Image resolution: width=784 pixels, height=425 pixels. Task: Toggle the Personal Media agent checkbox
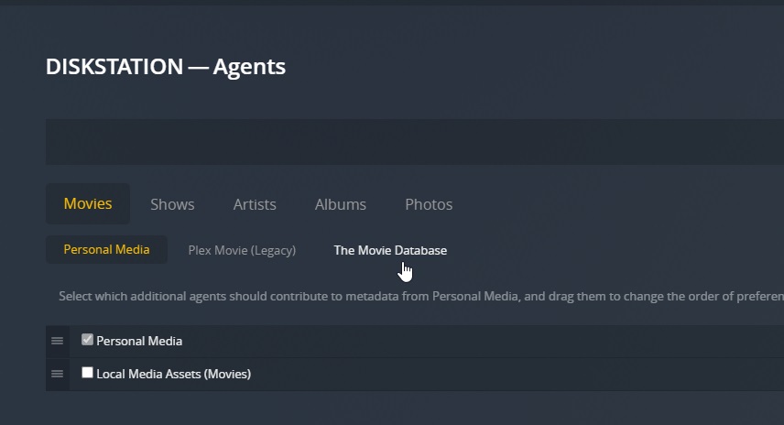coord(87,340)
